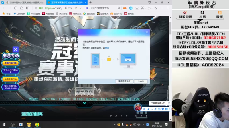Select the scissors screenshot tool
Viewport: 229px width, 128px height.
pos(142,8)
